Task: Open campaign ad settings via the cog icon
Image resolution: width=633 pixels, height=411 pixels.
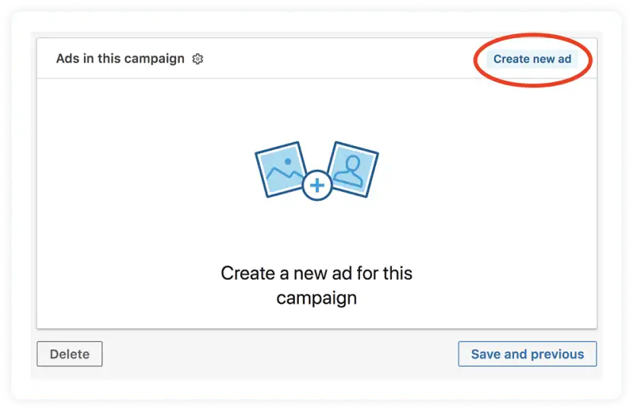Action: click(x=198, y=59)
